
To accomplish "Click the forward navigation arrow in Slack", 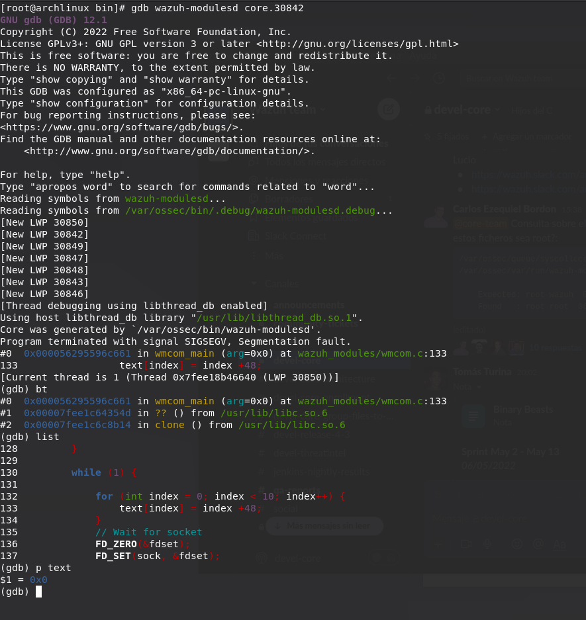I will [415, 77].
